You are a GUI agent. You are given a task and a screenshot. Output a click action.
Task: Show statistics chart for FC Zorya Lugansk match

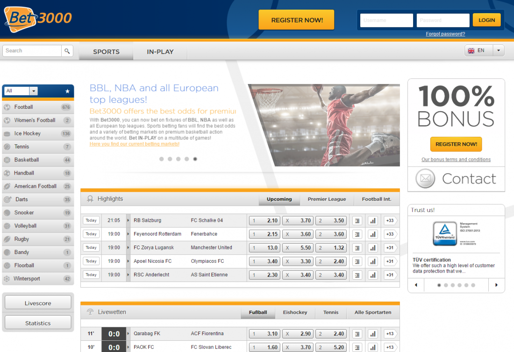coord(373,248)
